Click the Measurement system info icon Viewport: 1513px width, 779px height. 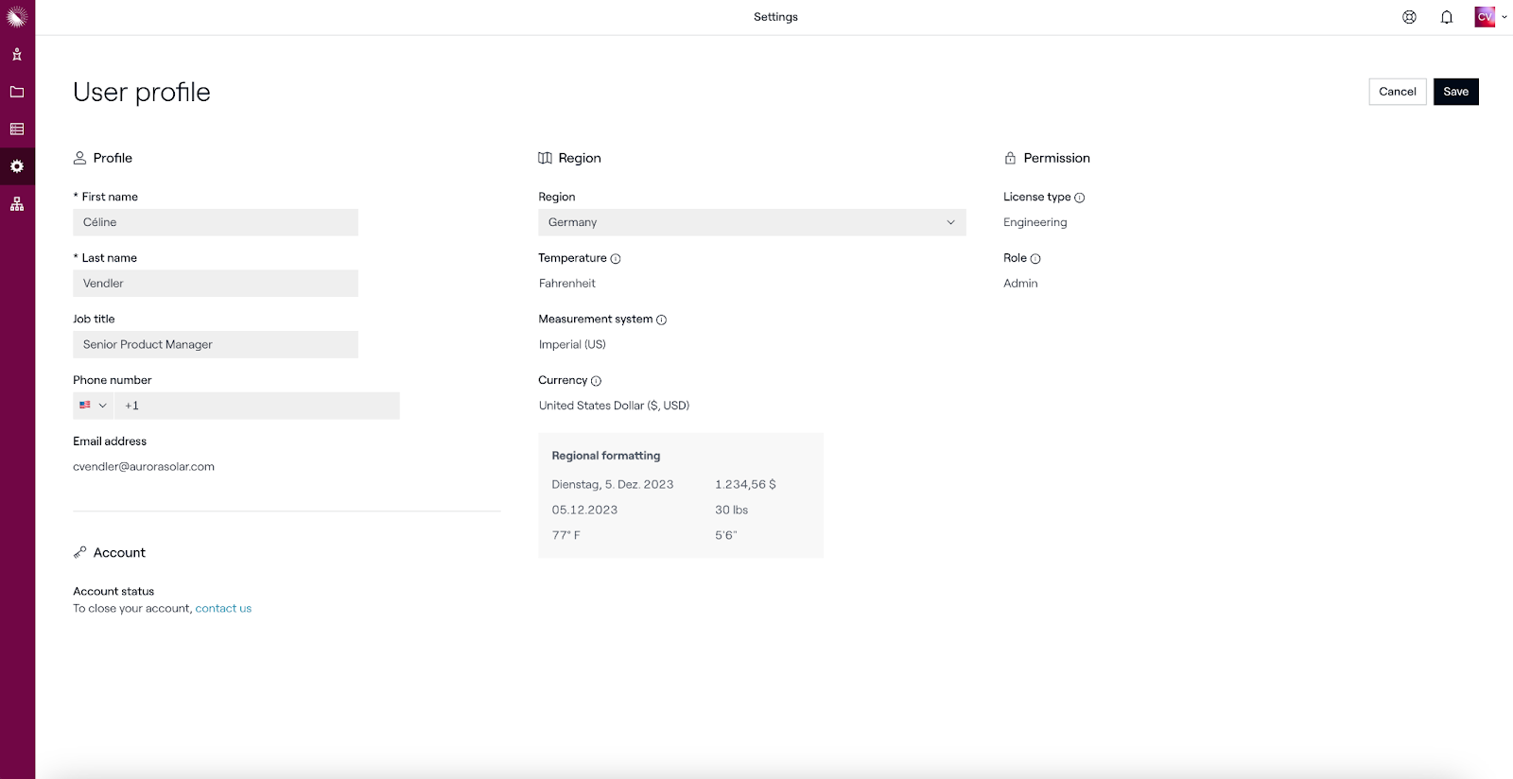click(662, 320)
